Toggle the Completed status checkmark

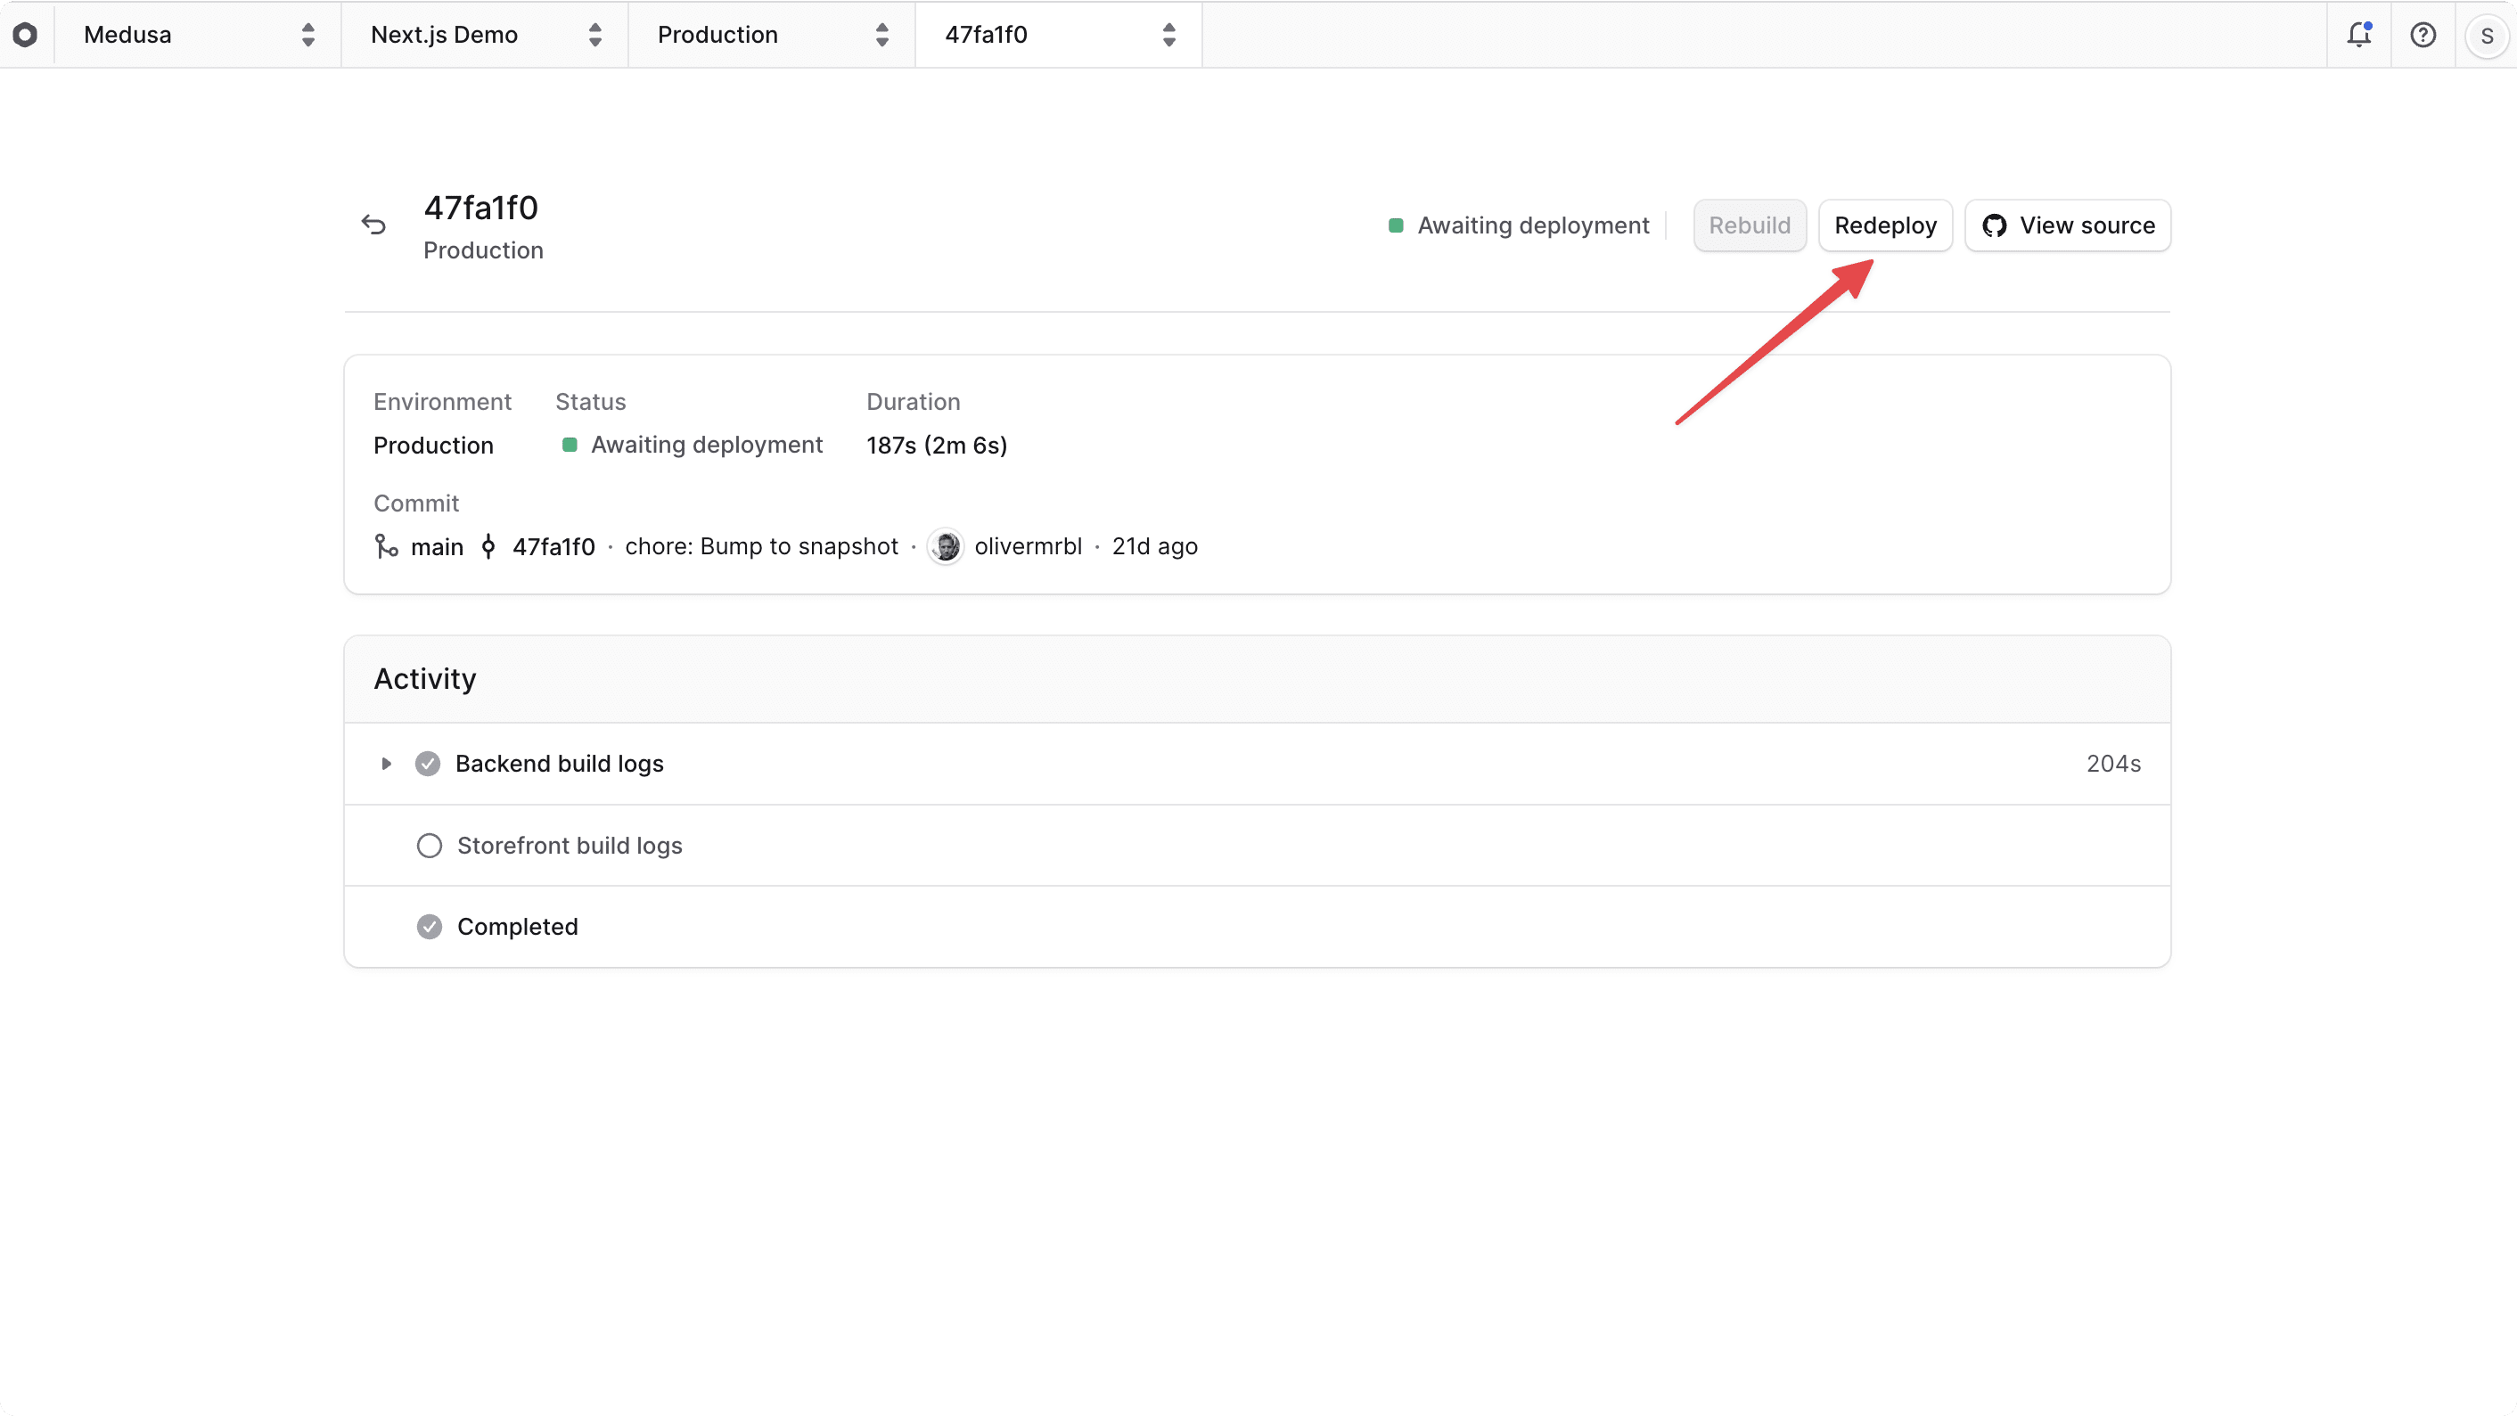pos(428,927)
